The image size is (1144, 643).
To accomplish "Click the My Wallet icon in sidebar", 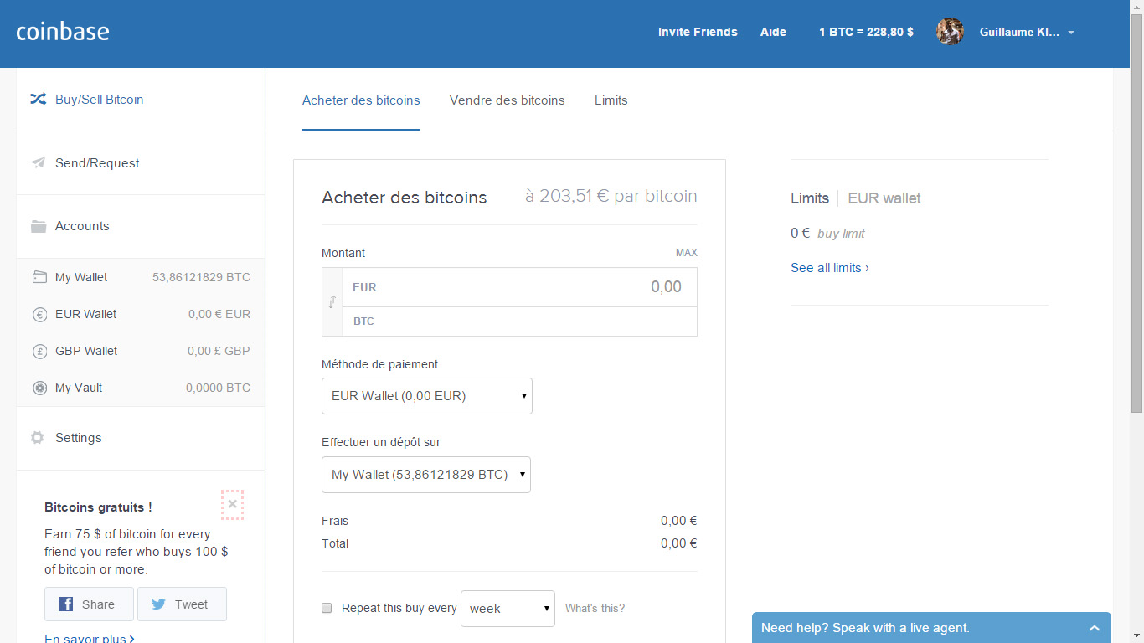I will tap(39, 277).
